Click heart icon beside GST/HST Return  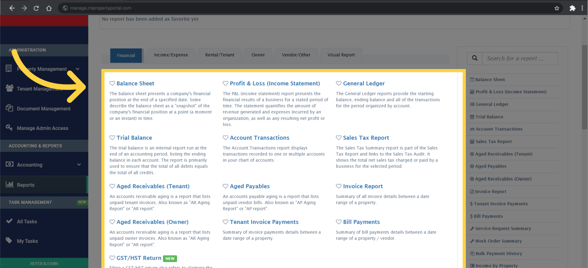pyautogui.click(x=112, y=258)
